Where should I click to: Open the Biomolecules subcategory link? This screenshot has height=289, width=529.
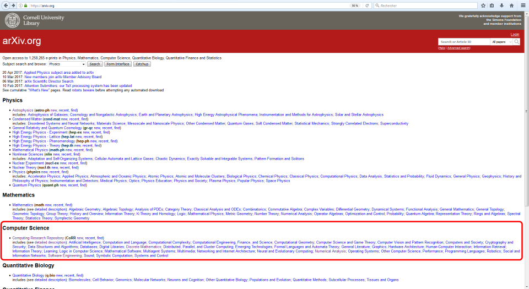click(x=79, y=280)
